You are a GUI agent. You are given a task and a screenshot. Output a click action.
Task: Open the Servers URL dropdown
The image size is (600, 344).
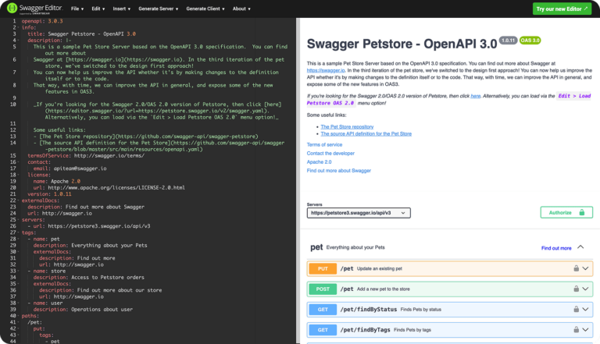pos(359,212)
